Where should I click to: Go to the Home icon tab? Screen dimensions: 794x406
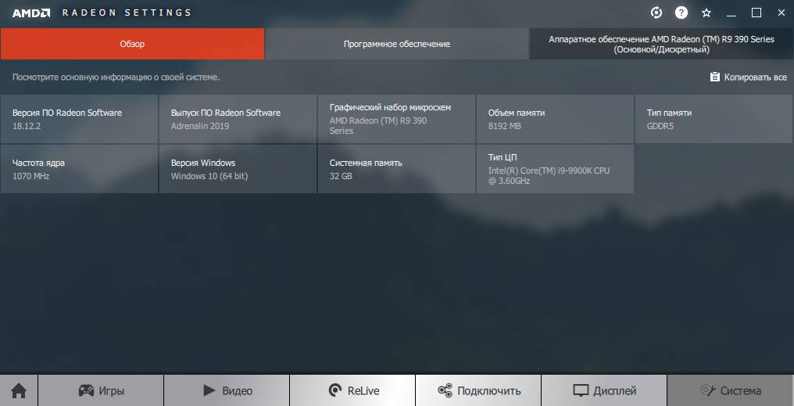click(x=19, y=391)
